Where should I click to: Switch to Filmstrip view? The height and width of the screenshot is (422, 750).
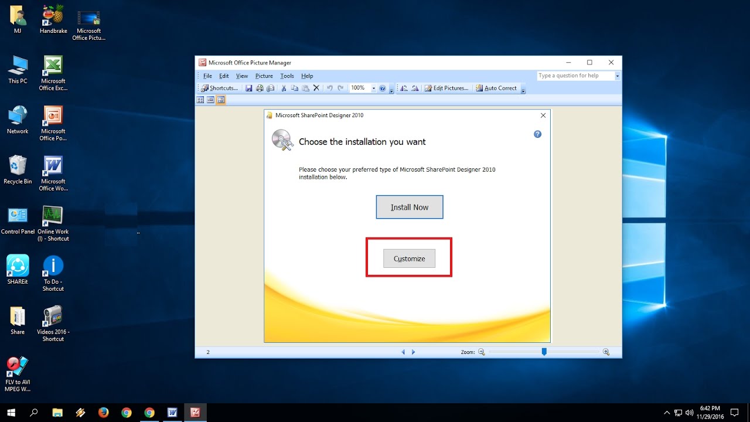coord(210,100)
